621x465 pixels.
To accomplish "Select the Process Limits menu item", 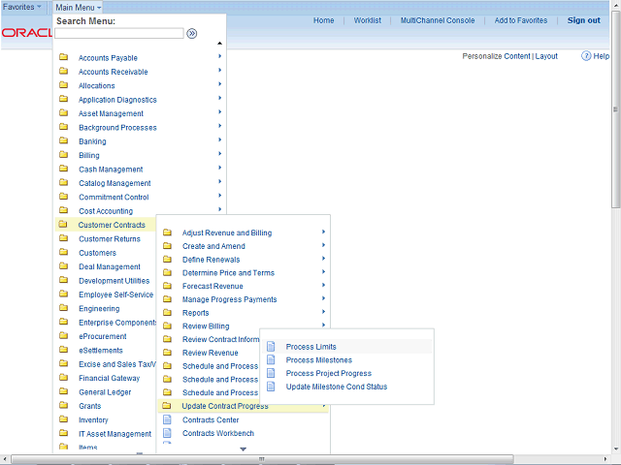I will tap(346, 347).
